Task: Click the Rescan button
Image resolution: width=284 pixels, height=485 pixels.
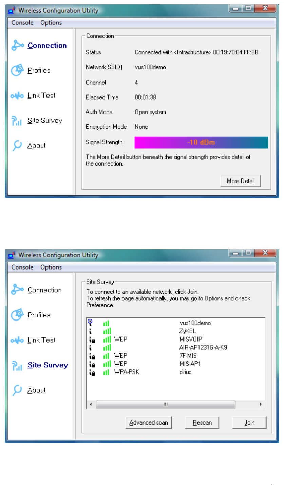Action: click(x=202, y=423)
